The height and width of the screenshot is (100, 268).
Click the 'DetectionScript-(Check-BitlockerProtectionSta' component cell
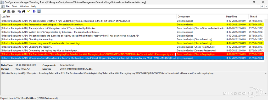(x=201, y=28)
